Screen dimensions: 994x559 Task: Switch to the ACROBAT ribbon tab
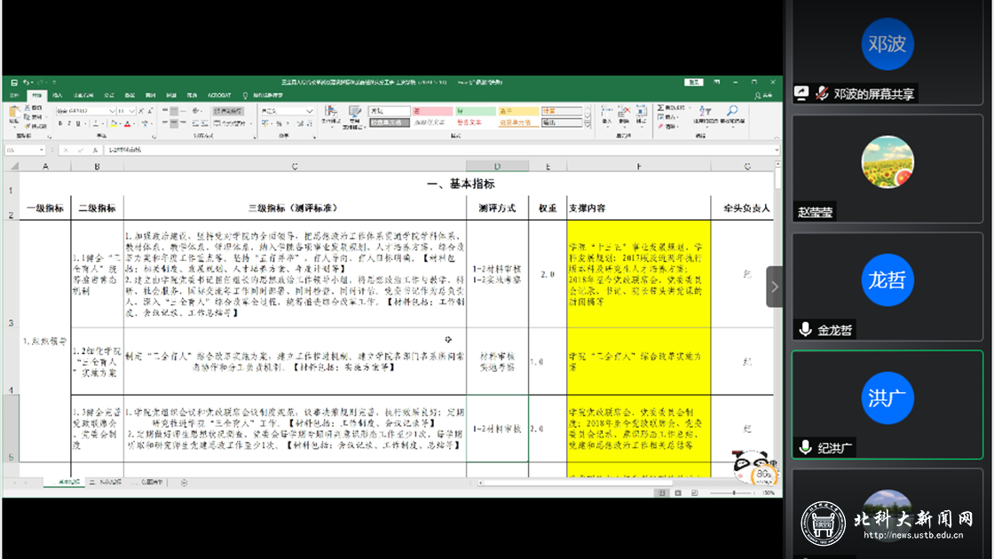(x=219, y=95)
